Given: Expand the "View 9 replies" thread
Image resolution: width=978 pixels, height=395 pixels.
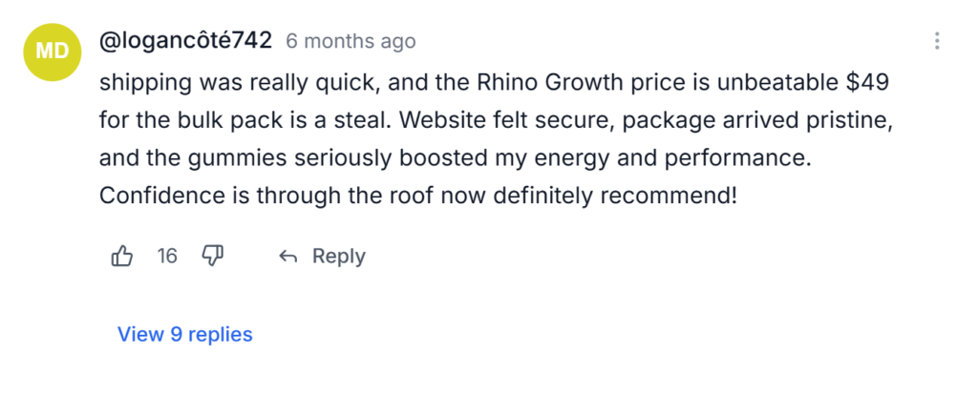Looking at the screenshot, I should point(184,334).
